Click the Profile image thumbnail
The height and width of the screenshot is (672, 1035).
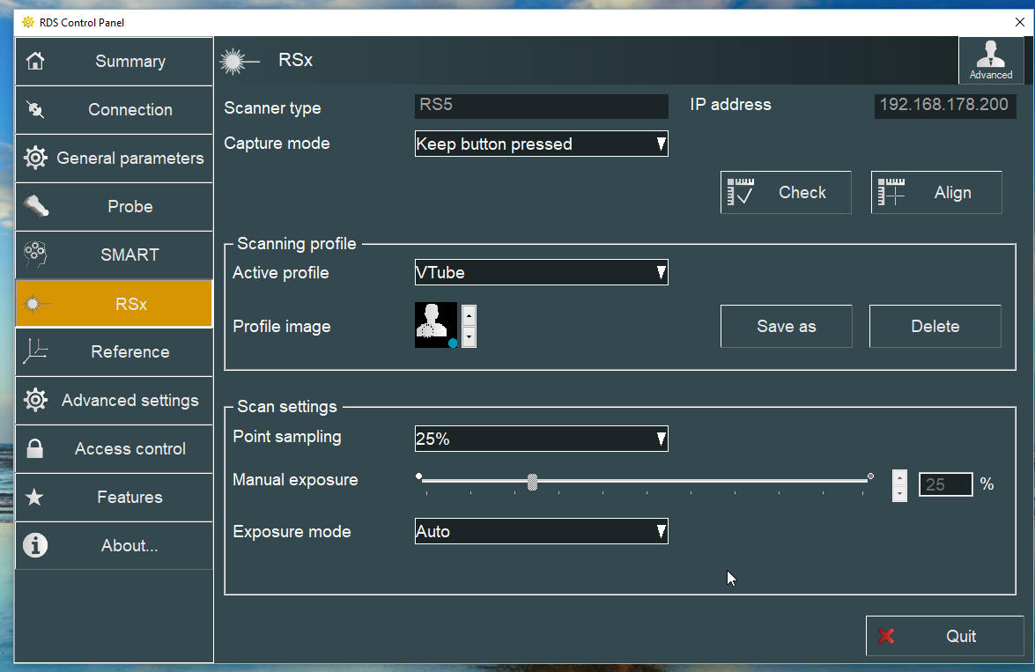tap(436, 325)
